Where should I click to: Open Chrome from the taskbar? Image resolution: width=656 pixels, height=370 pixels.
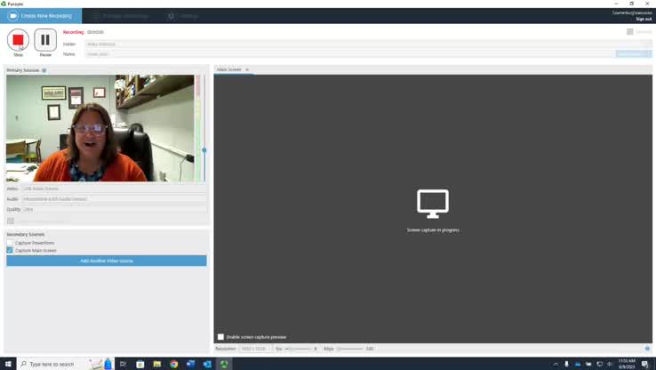173,364
